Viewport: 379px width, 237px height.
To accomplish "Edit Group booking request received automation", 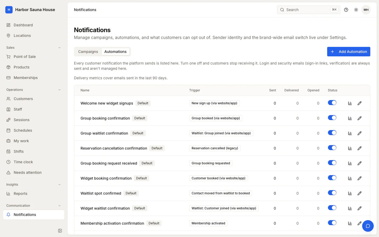I will pos(360,163).
